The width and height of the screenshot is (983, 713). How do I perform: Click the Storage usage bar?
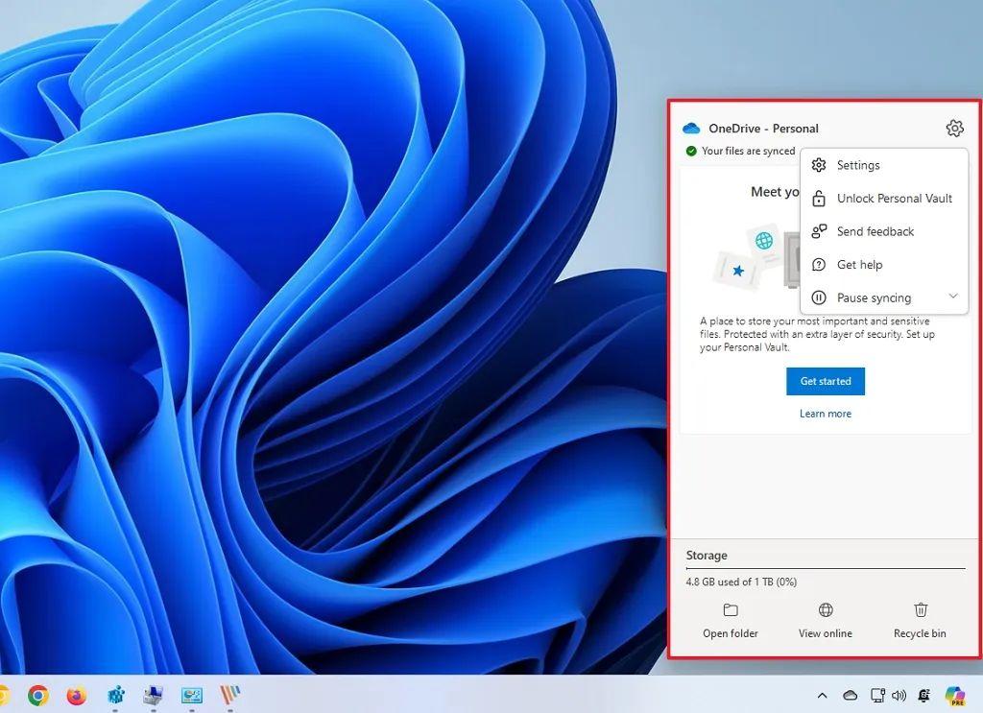(x=825, y=569)
